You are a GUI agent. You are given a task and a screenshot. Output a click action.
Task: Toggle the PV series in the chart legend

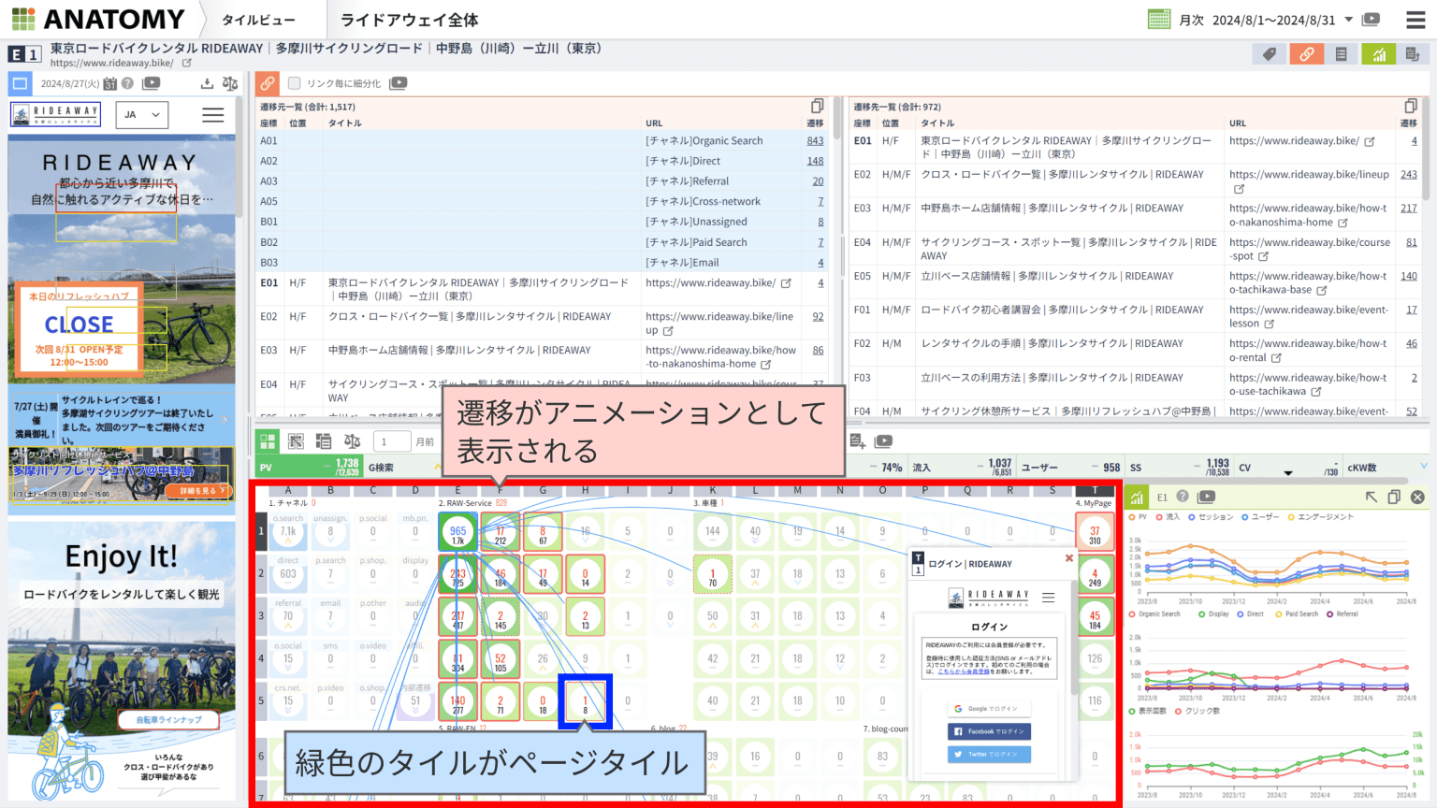[1138, 517]
